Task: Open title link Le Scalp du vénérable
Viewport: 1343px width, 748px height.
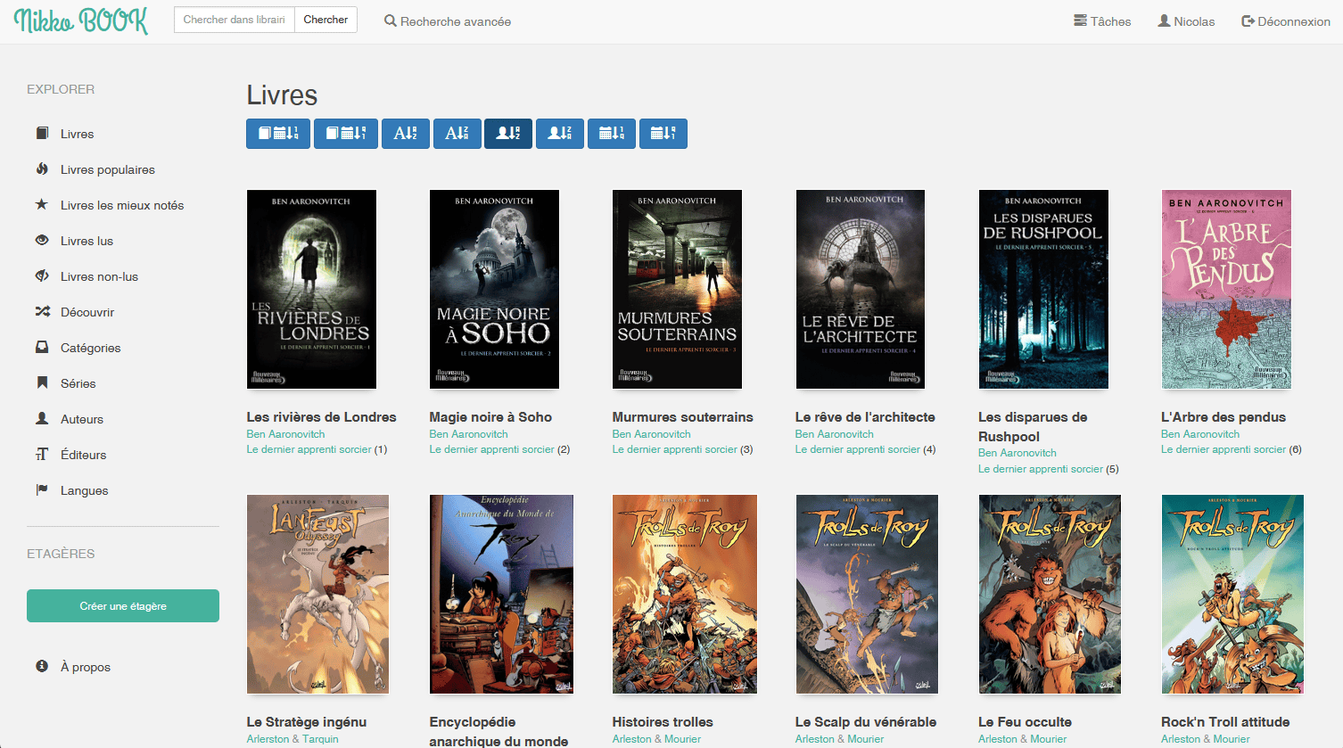Action: pyautogui.click(x=866, y=722)
